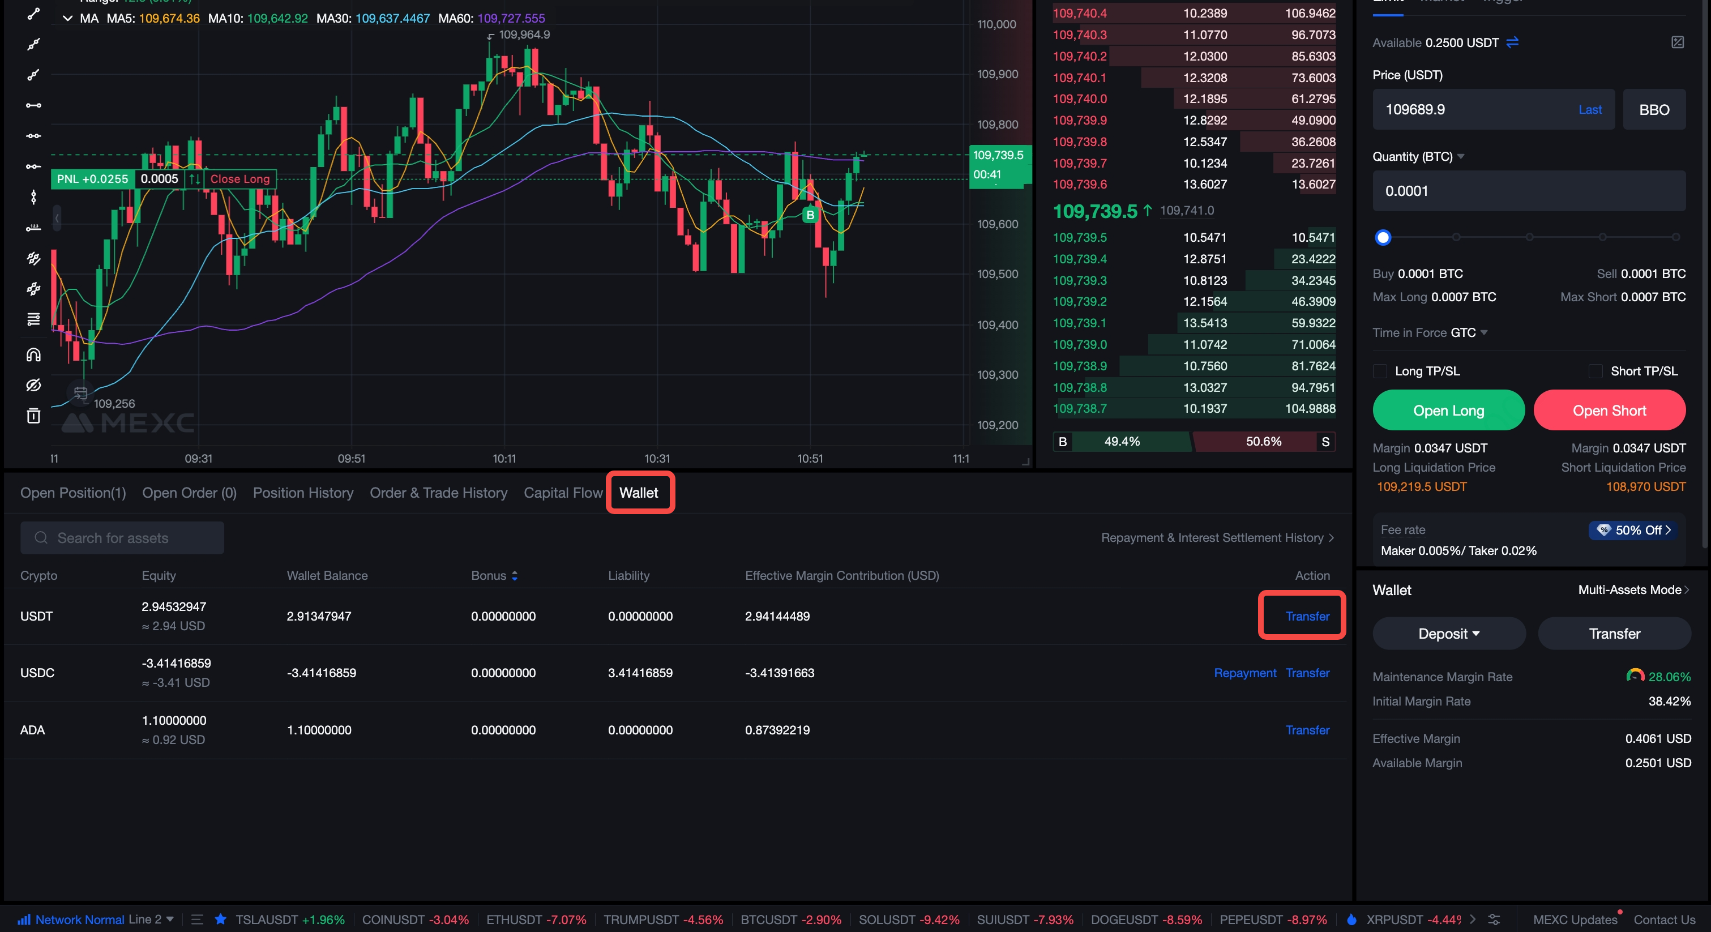Collapse the MA indicator legend chevron

point(67,18)
